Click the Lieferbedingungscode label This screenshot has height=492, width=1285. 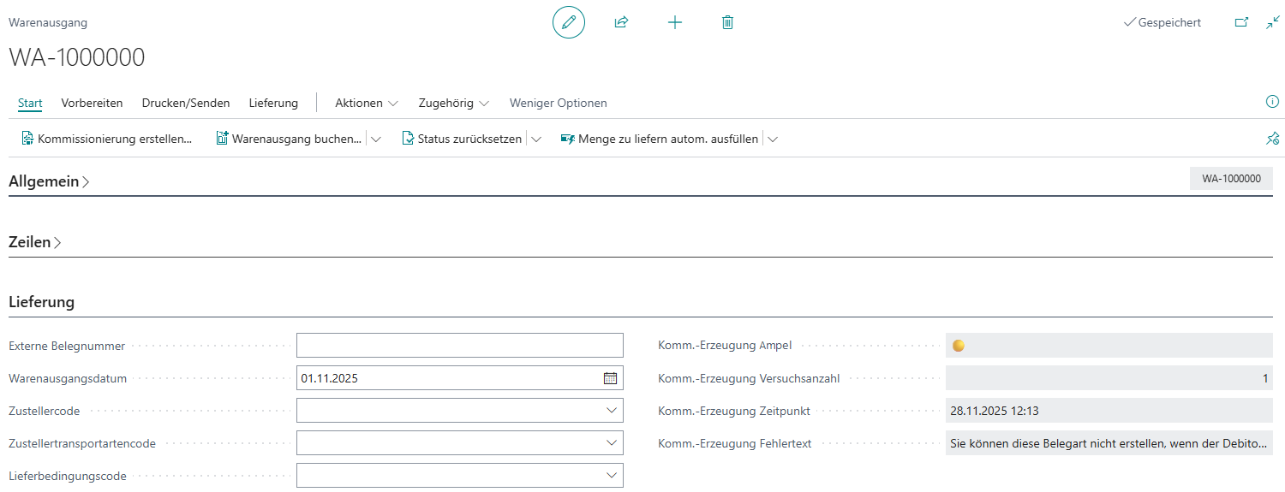coord(68,476)
